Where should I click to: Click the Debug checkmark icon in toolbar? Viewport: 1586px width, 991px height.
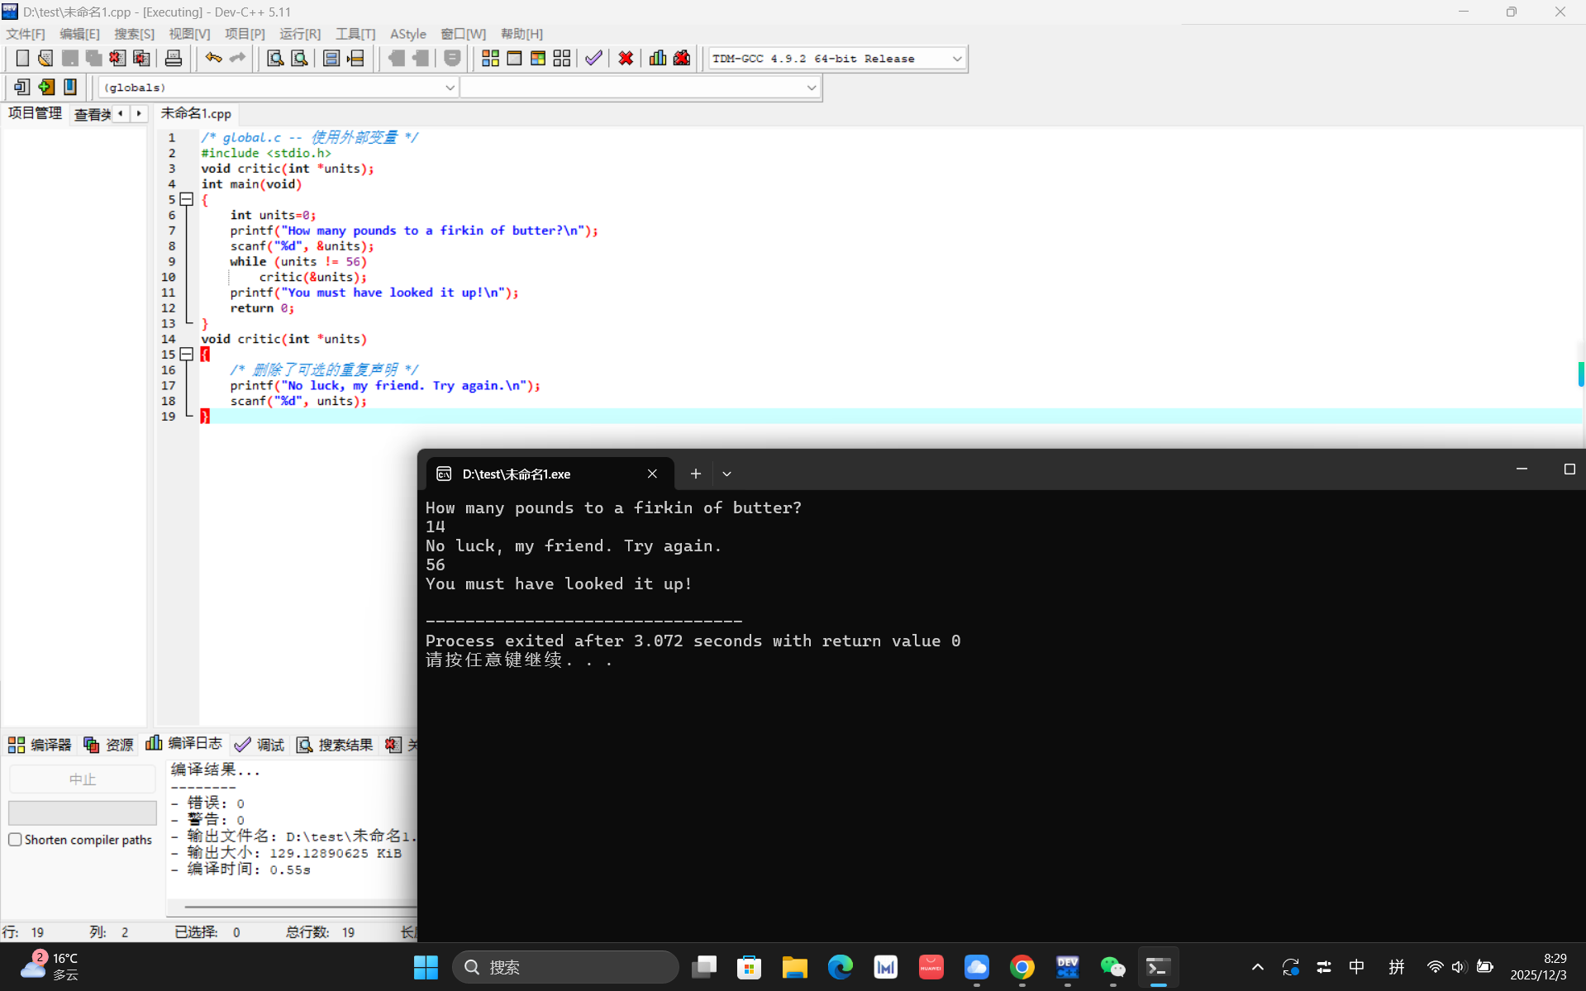point(593,58)
